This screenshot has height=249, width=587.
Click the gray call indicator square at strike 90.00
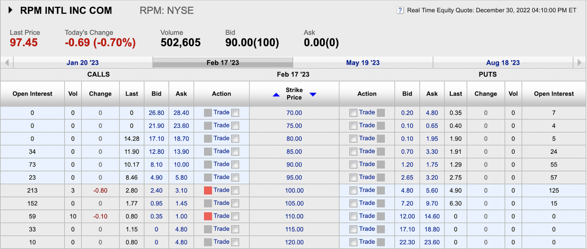pos(208,165)
